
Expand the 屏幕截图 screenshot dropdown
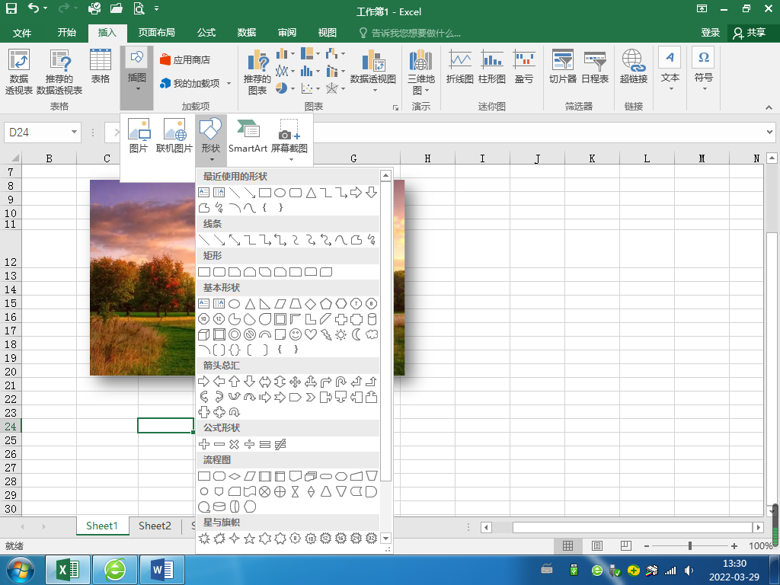291,160
